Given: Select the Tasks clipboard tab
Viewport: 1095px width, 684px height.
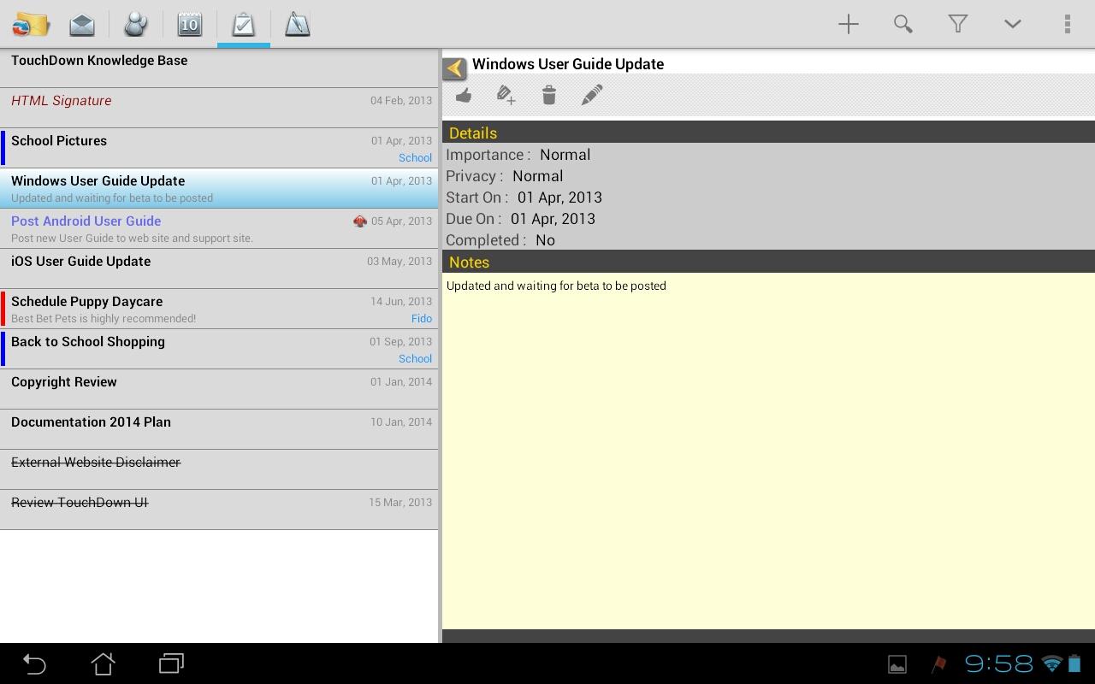Looking at the screenshot, I should pos(243,24).
